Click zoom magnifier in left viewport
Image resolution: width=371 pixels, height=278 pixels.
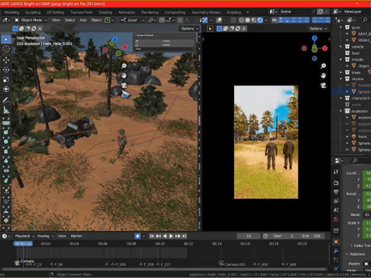coord(124,66)
